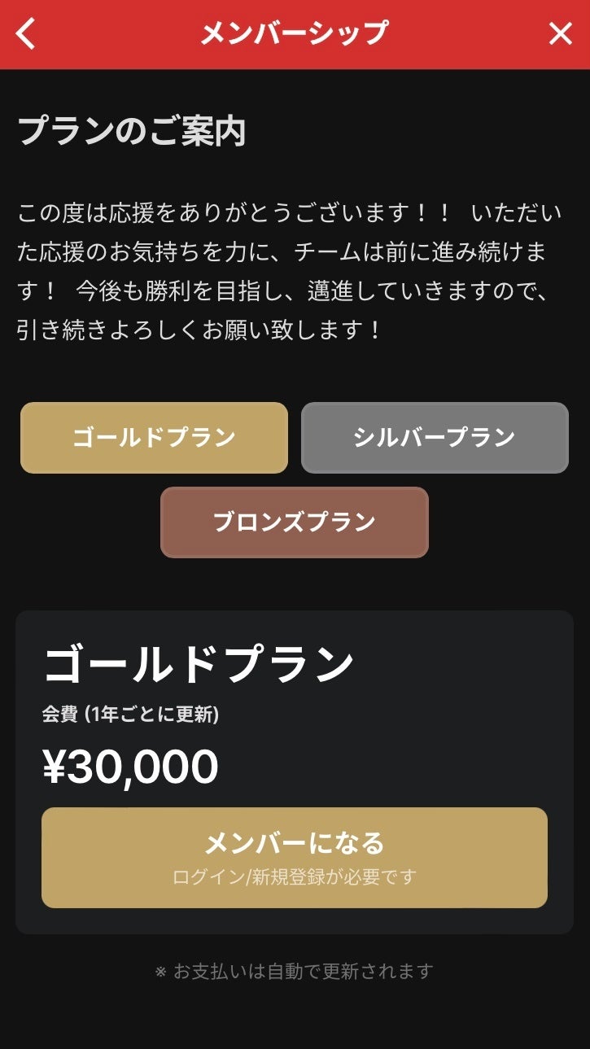Tap the large ゴールドプラン card title
Image resolution: width=590 pixels, height=1049 pixels.
199,666
